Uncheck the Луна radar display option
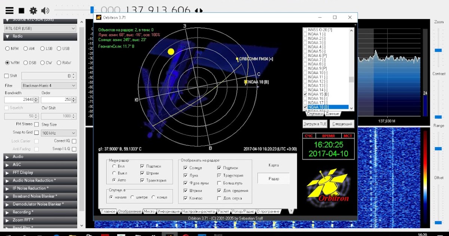 [x=186, y=175]
